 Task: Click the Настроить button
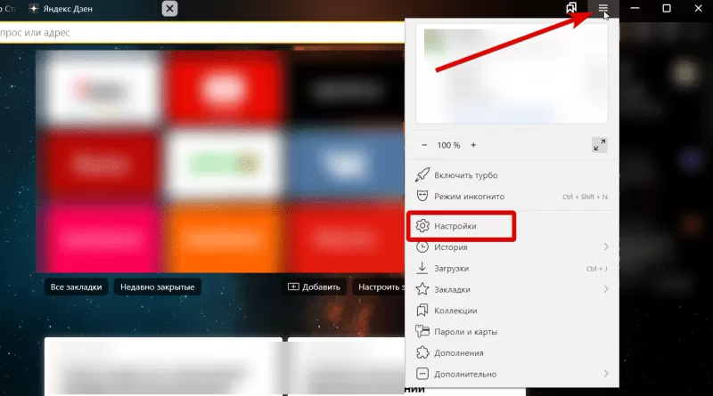(x=378, y=287)
